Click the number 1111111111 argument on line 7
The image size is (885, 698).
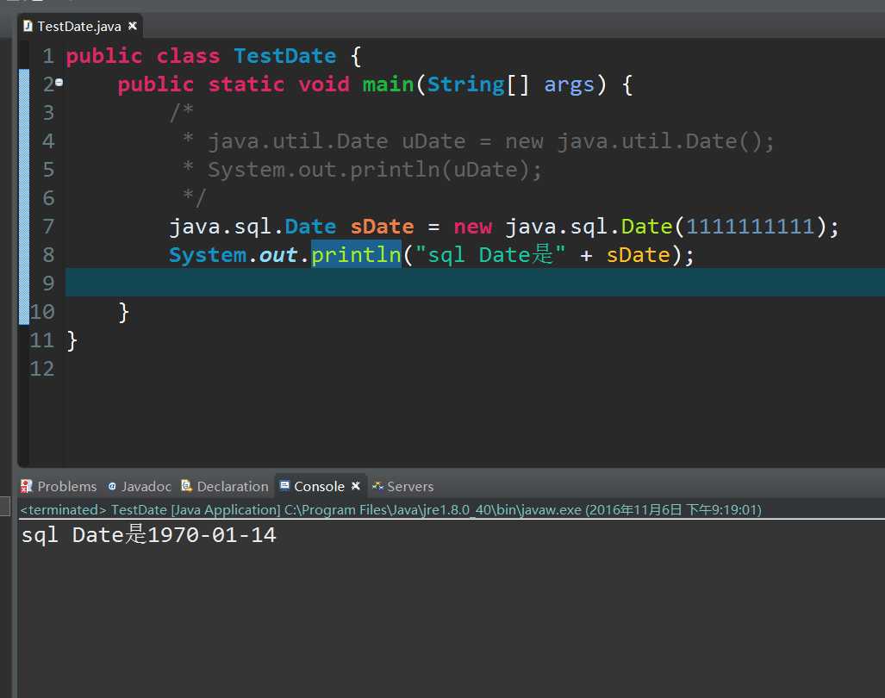[x=750, y=227]
